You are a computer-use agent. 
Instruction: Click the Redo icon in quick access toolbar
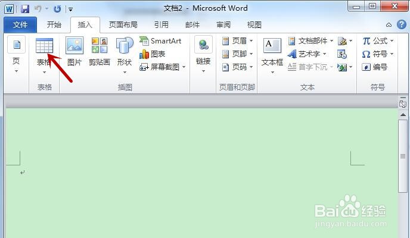pyautogui.click(x=57, y=9)
